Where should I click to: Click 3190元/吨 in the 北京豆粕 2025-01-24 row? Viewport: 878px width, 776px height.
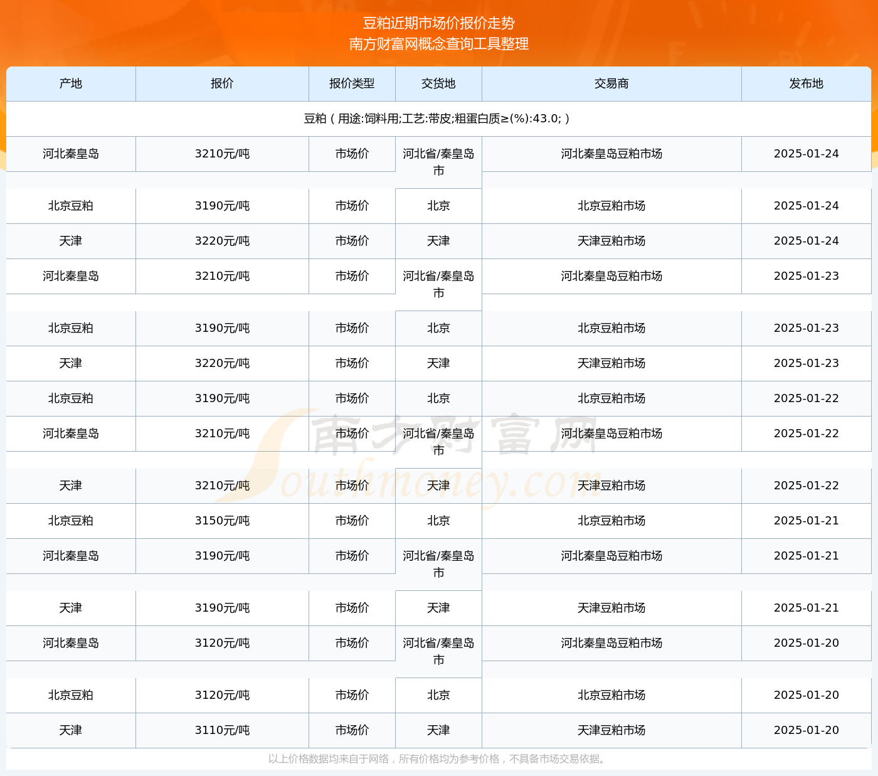tap(222, 206)
